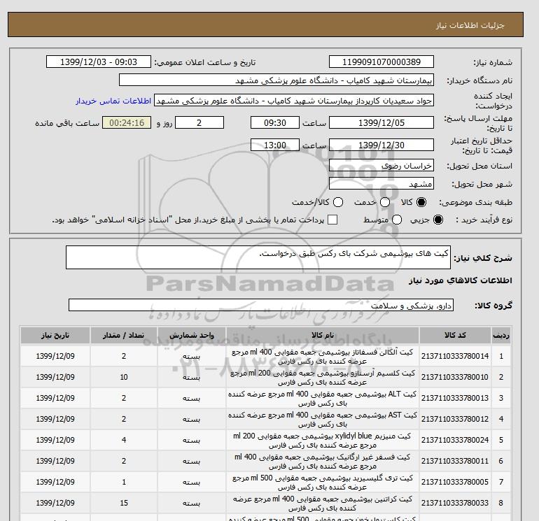Click quantity 15 in the creatinine kit row
The width and height of the screenshot is (539, 521).
124,503
